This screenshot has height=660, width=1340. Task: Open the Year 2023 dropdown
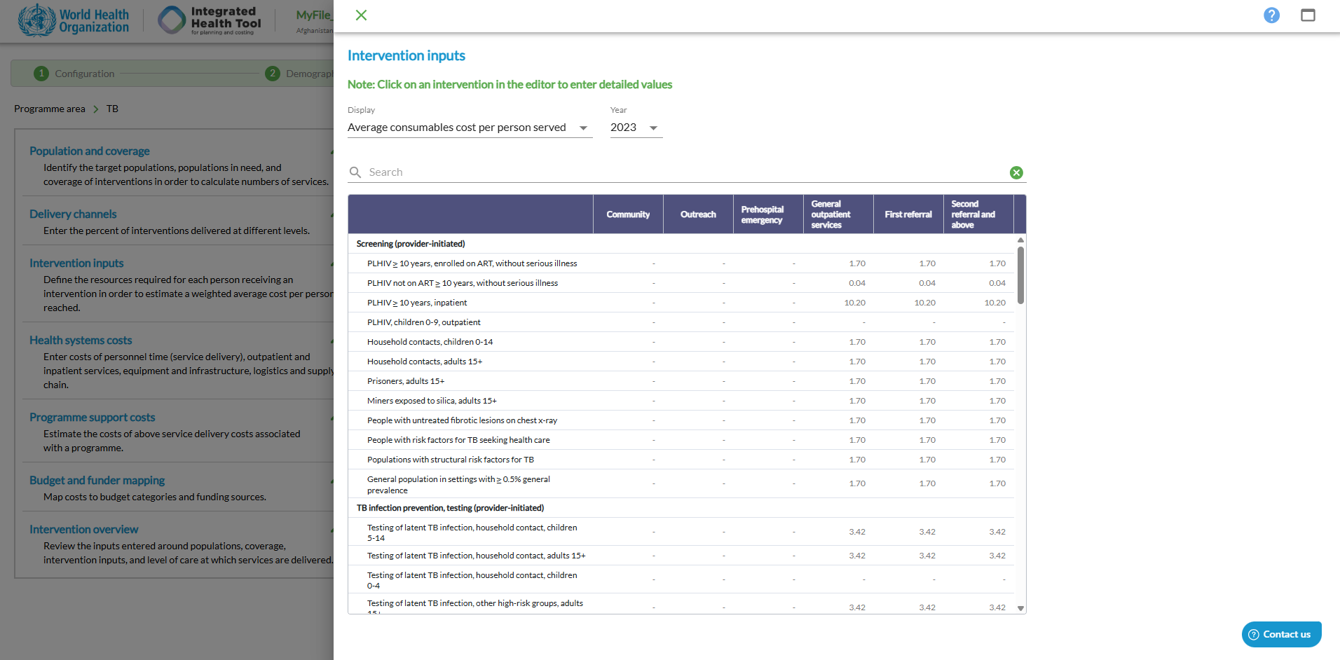[635, 128]
